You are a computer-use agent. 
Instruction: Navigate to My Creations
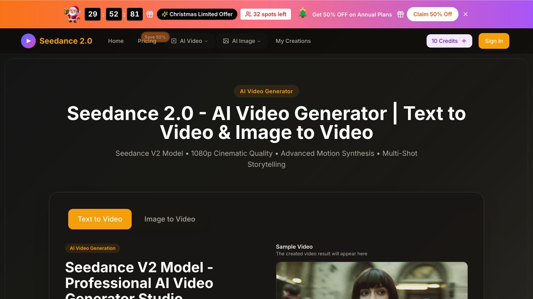pos(293,41)
